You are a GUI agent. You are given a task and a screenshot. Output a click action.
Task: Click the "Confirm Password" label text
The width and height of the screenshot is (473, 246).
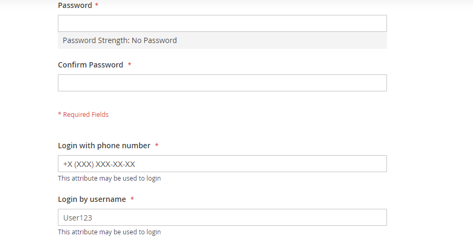pos(90,65)
